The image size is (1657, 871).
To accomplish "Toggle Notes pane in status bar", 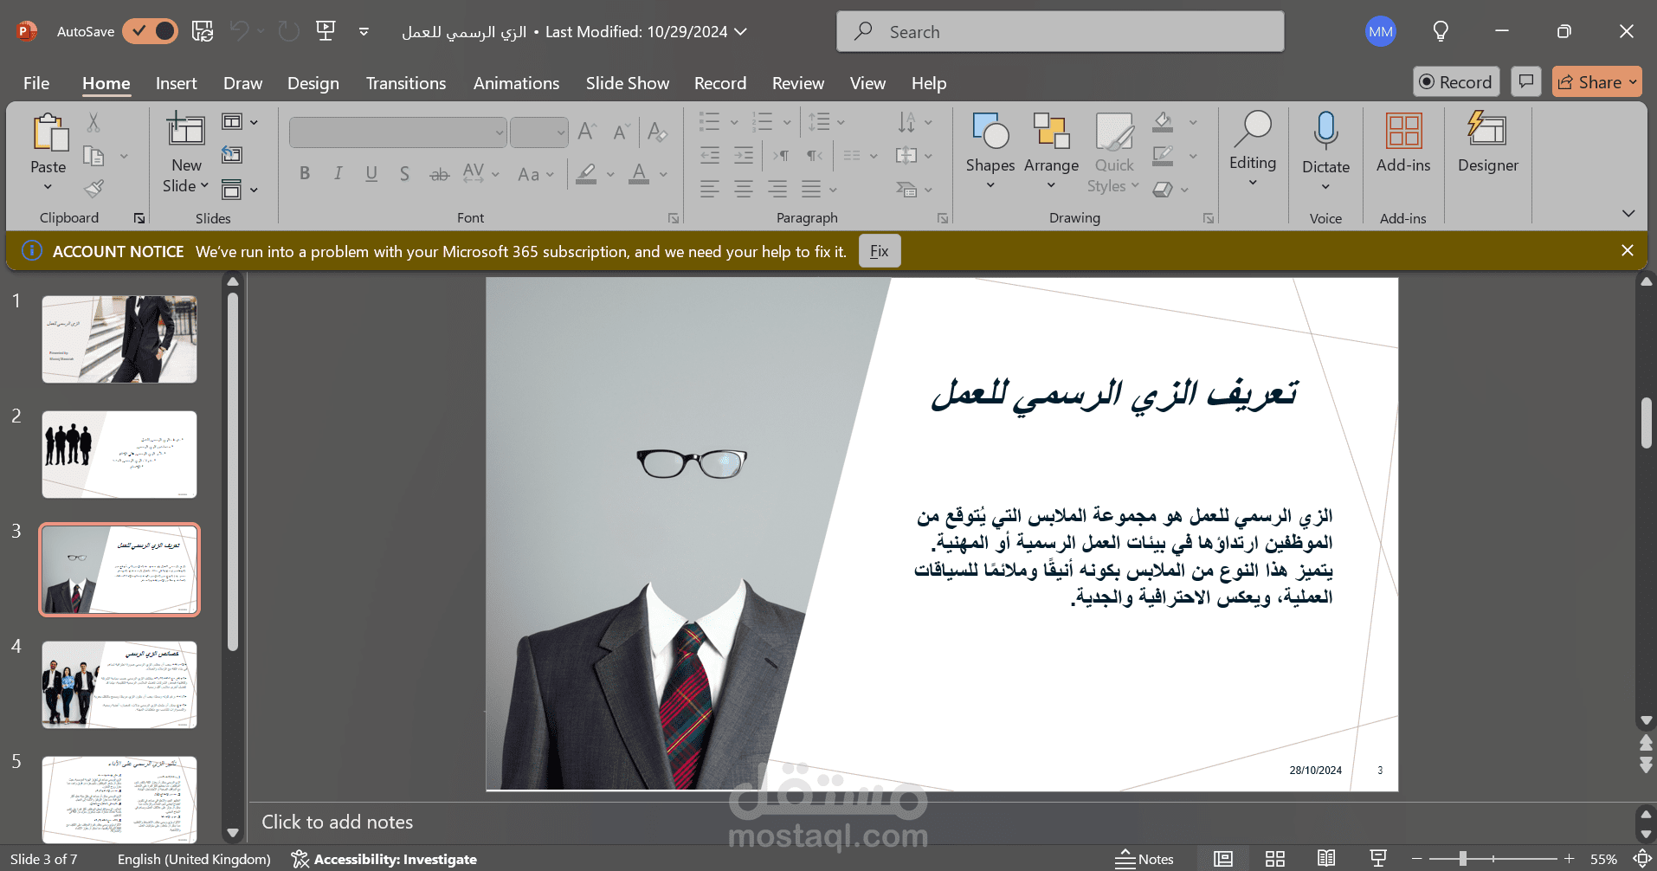I will [1144, 859].
